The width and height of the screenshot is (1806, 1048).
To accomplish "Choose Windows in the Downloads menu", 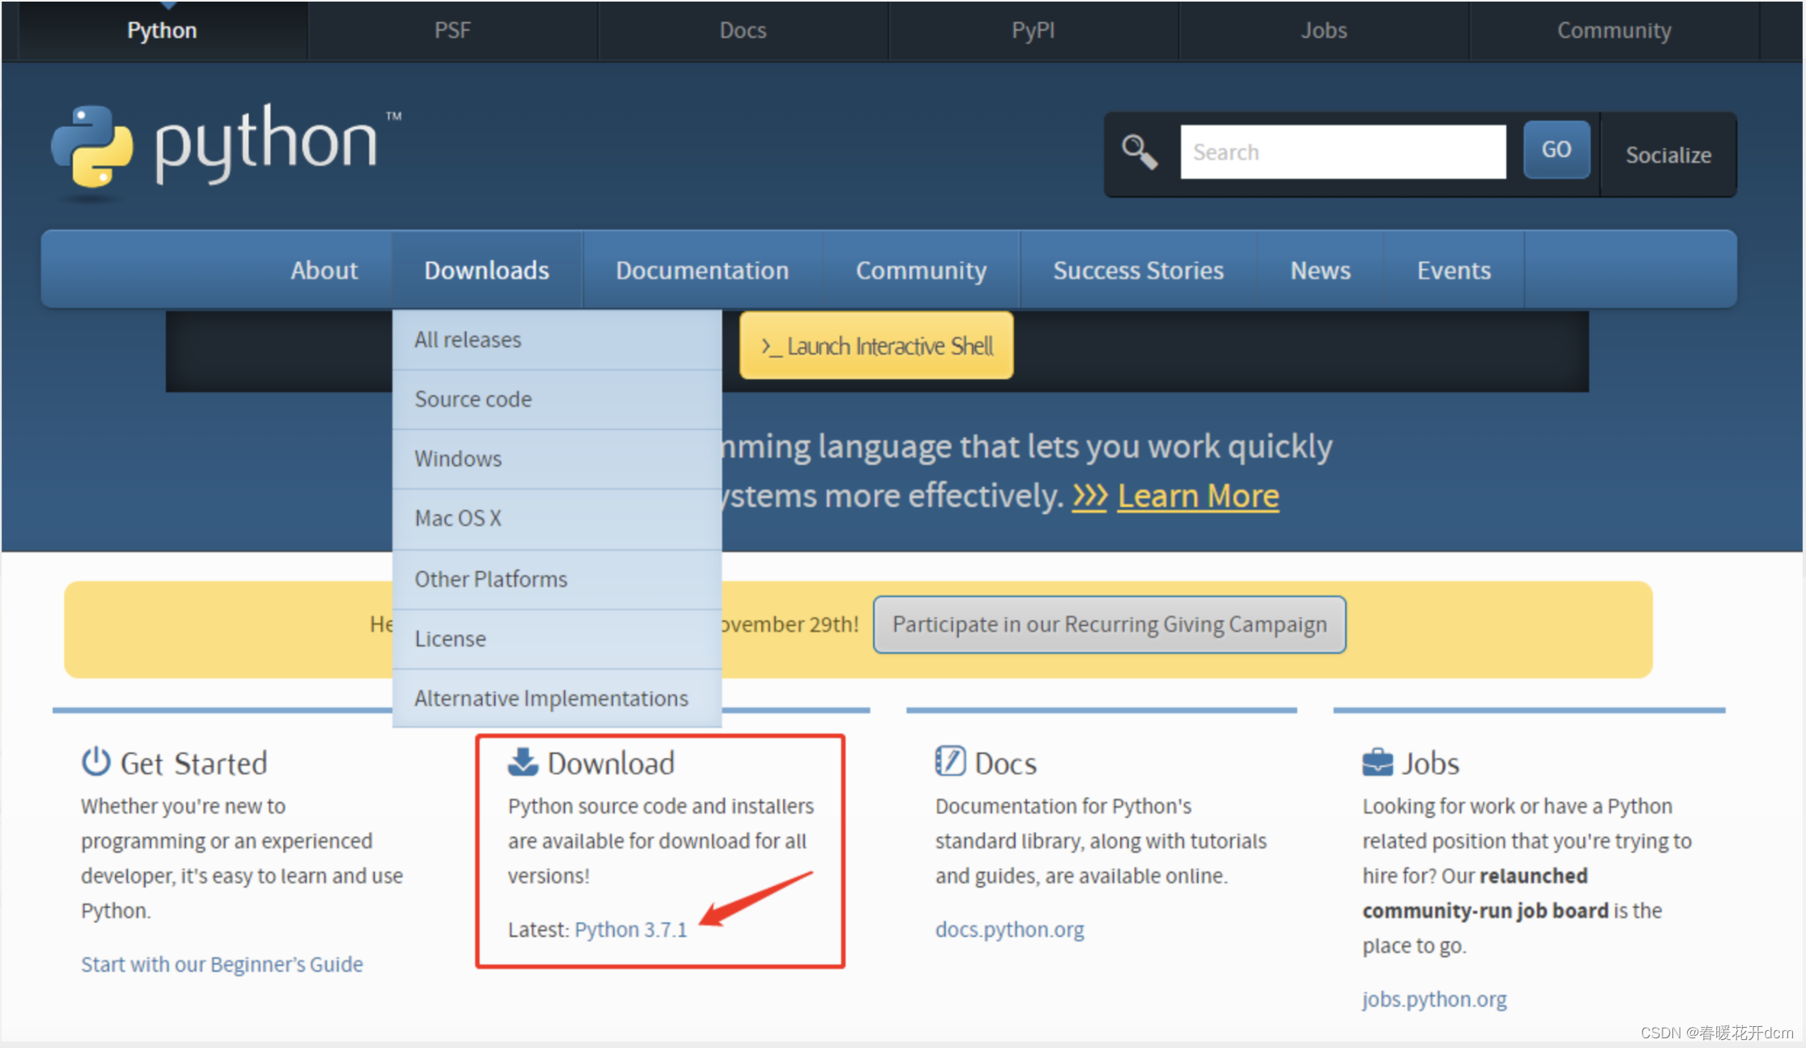I will [x=458, y=458].
